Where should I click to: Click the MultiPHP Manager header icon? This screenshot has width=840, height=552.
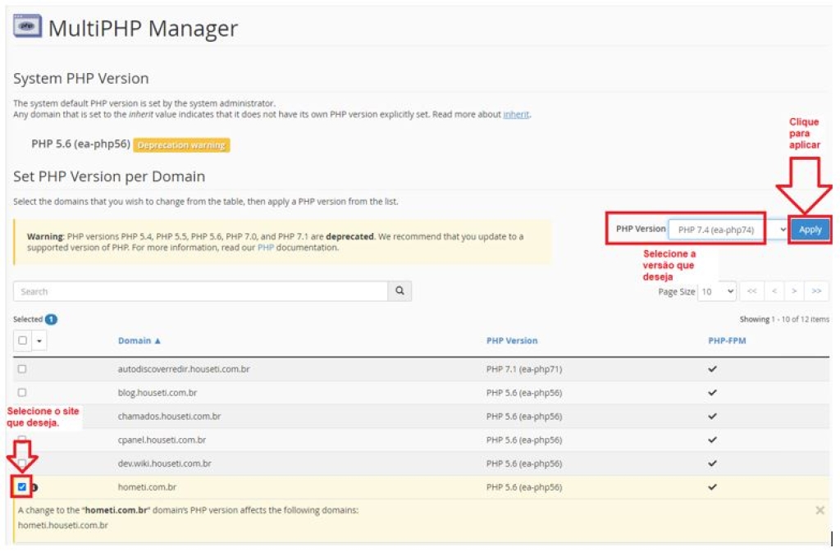[x=27, y=25]
